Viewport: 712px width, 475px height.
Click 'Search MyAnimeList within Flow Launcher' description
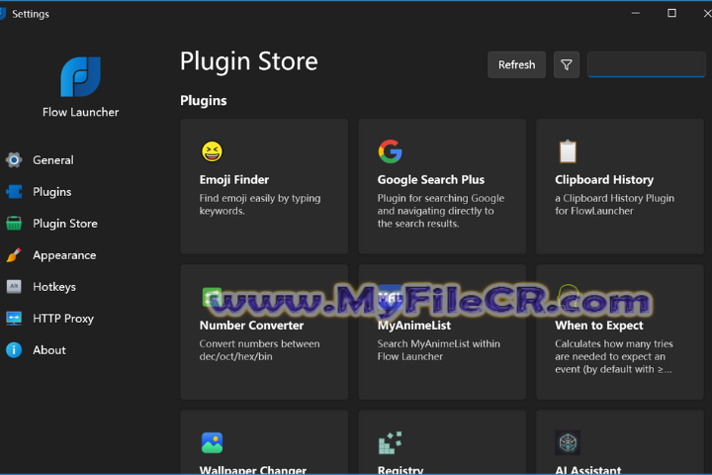pyautogui.click(x=439, y=350)
